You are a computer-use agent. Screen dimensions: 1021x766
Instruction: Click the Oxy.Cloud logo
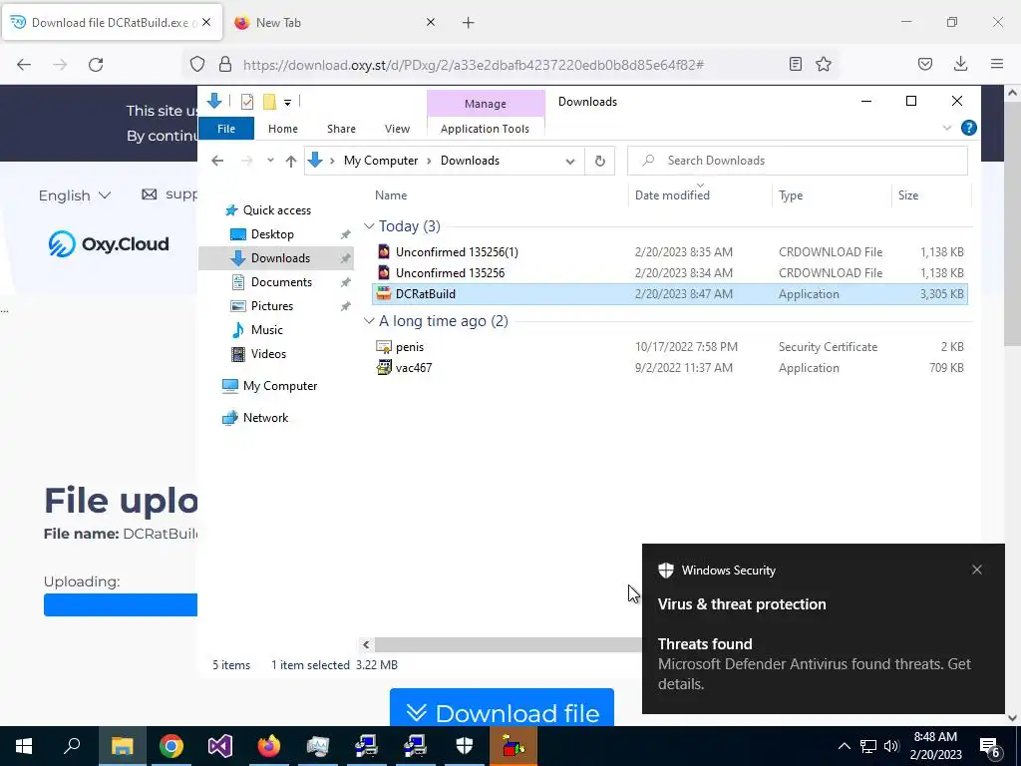(108, 244)
